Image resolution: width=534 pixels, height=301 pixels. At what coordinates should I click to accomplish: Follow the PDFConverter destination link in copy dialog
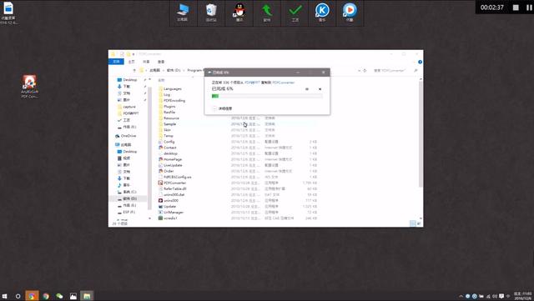point(284,83)
